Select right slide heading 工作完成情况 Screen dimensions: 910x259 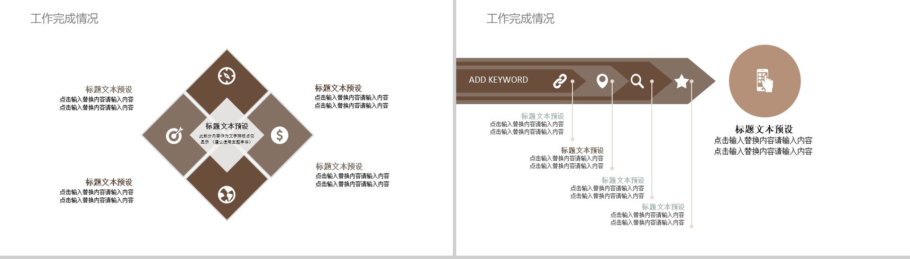pyautogui.click(x=520, y=19)
